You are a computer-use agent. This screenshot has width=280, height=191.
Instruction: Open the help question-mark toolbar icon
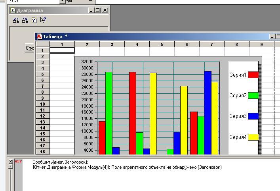click(x=34, y=20)
